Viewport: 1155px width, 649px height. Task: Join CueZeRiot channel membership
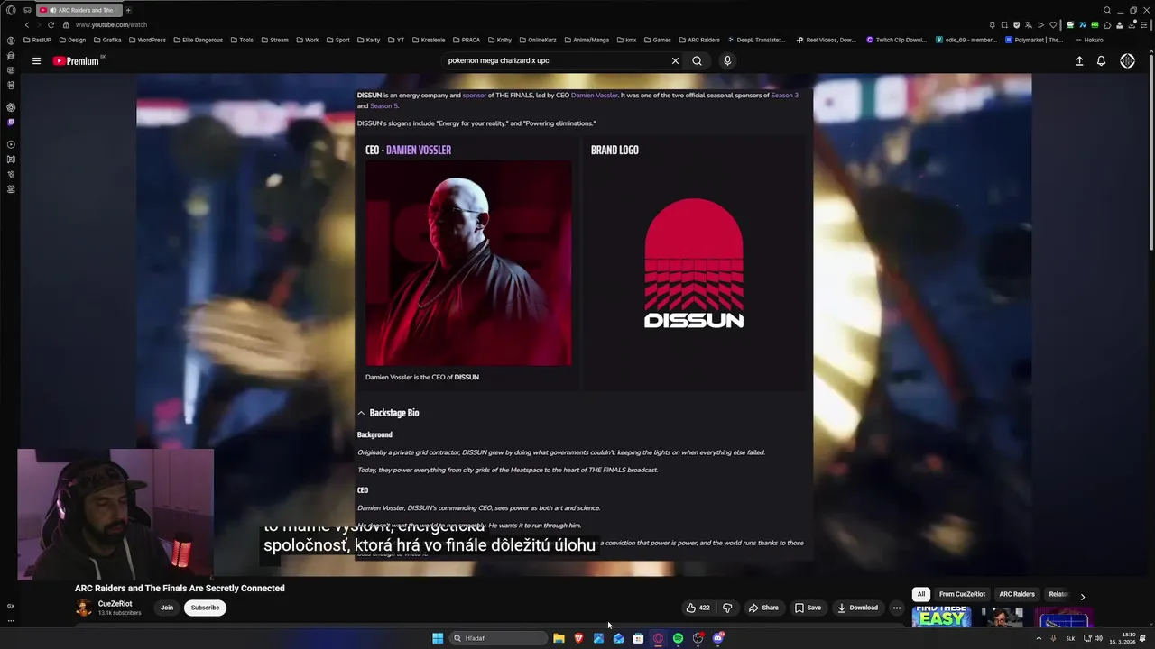(x=167, y=608)
